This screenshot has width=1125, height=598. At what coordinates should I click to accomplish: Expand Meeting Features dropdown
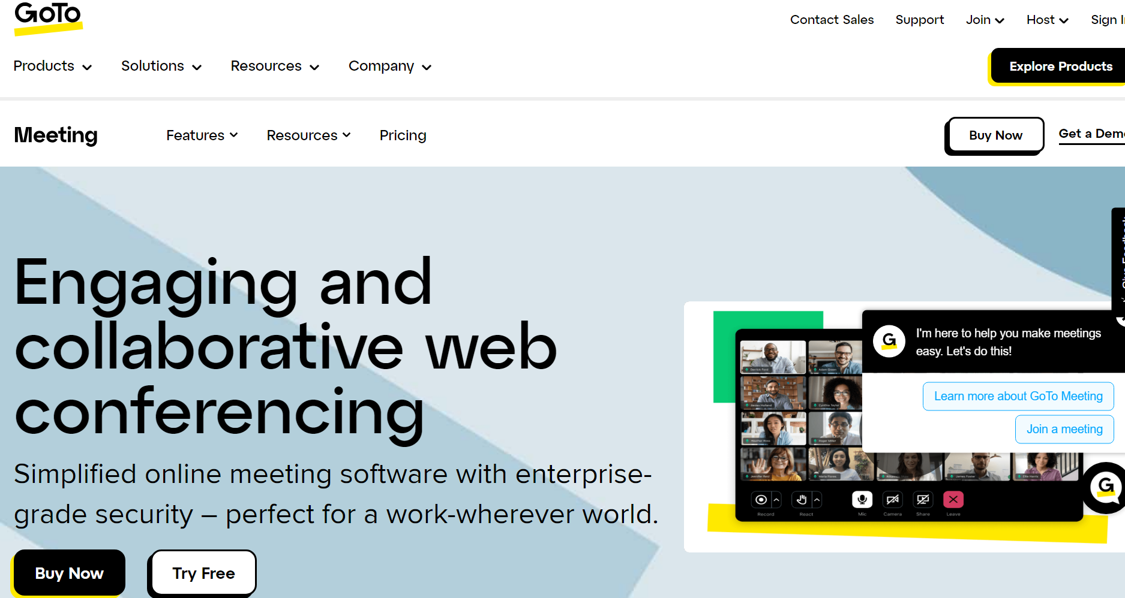click(x=202, y=135)
